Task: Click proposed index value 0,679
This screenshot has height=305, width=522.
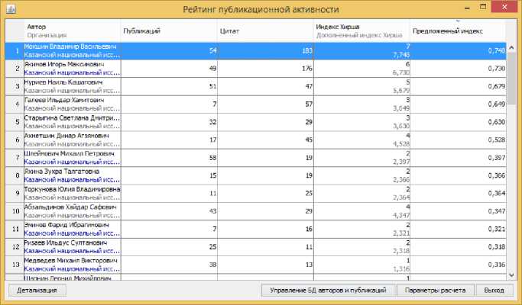Action: pyautogui.click(x=497, y=86)
